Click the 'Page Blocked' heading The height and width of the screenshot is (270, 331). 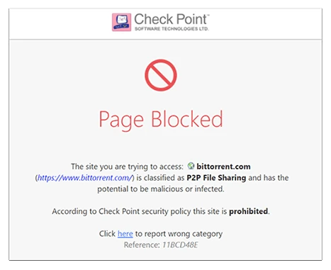[161, 120]
